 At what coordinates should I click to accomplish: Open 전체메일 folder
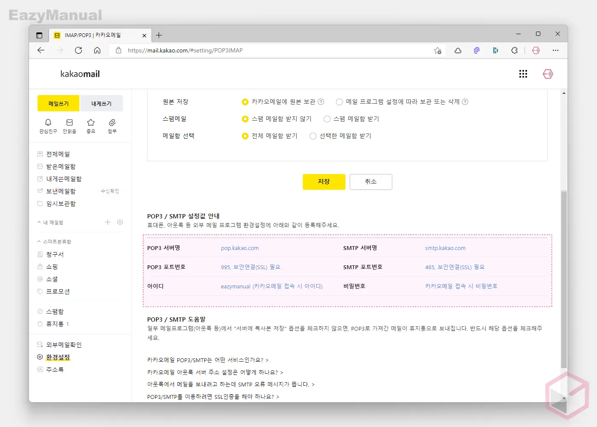(x=58, y=154)
